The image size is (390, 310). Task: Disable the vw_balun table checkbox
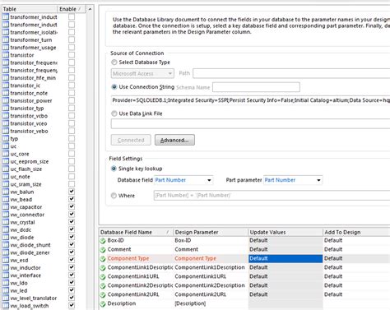point(72,192)
